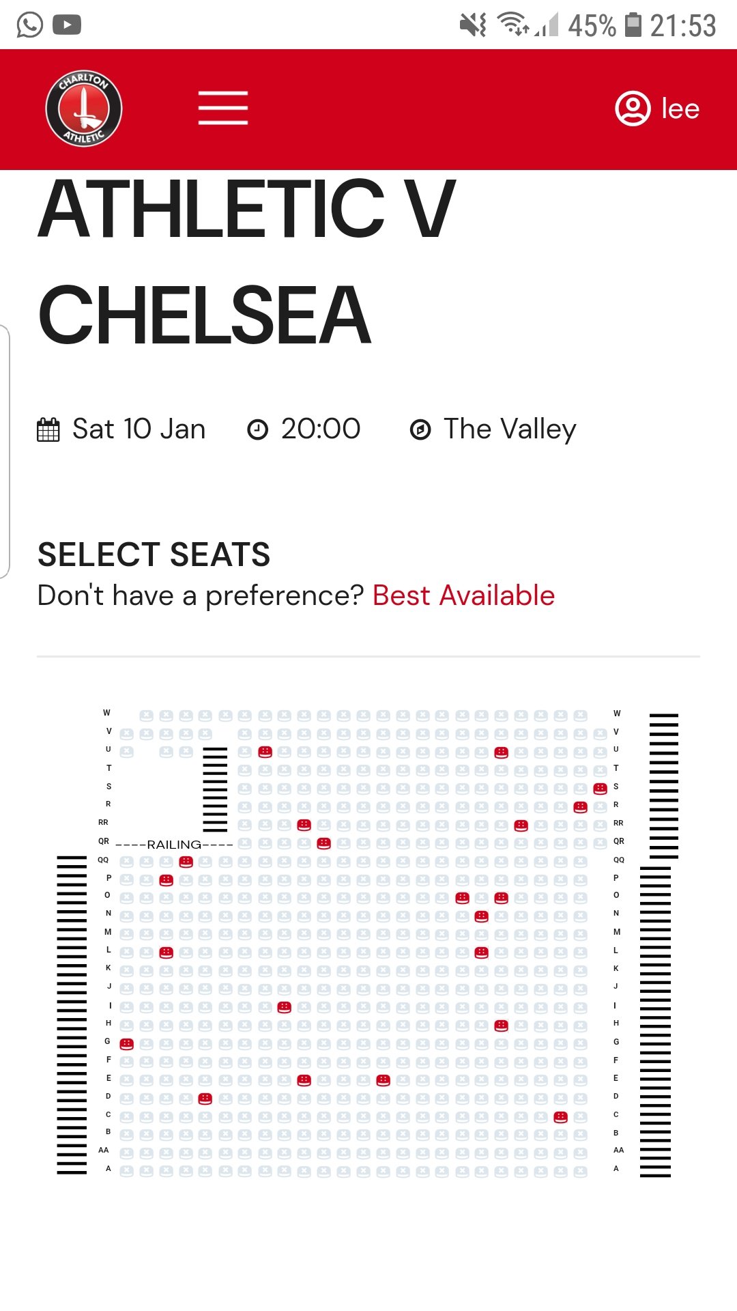Pick the red seat in row D
The width and height of the screenshot is (737, 1311).
point(205,1099)
